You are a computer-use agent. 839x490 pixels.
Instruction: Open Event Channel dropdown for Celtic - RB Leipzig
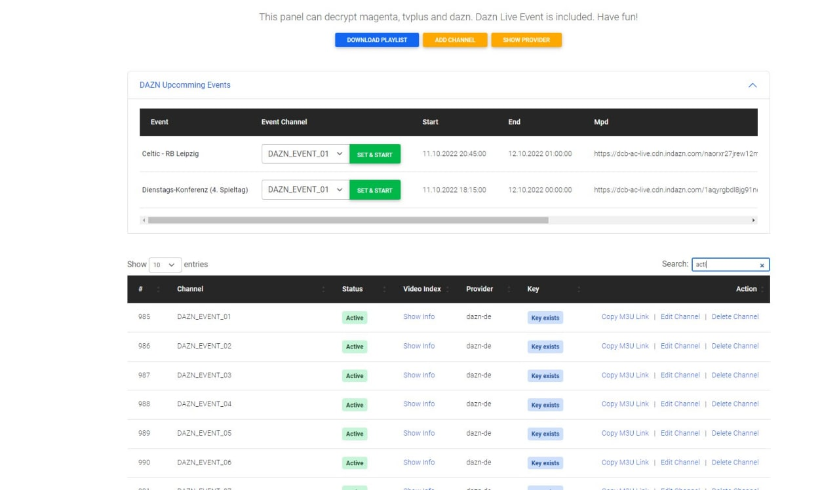tap(305, 154)
